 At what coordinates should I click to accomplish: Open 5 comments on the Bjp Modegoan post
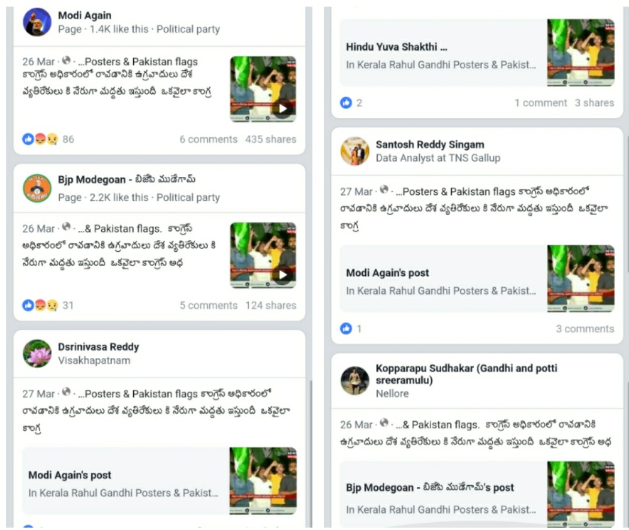(x=209, y=305)
